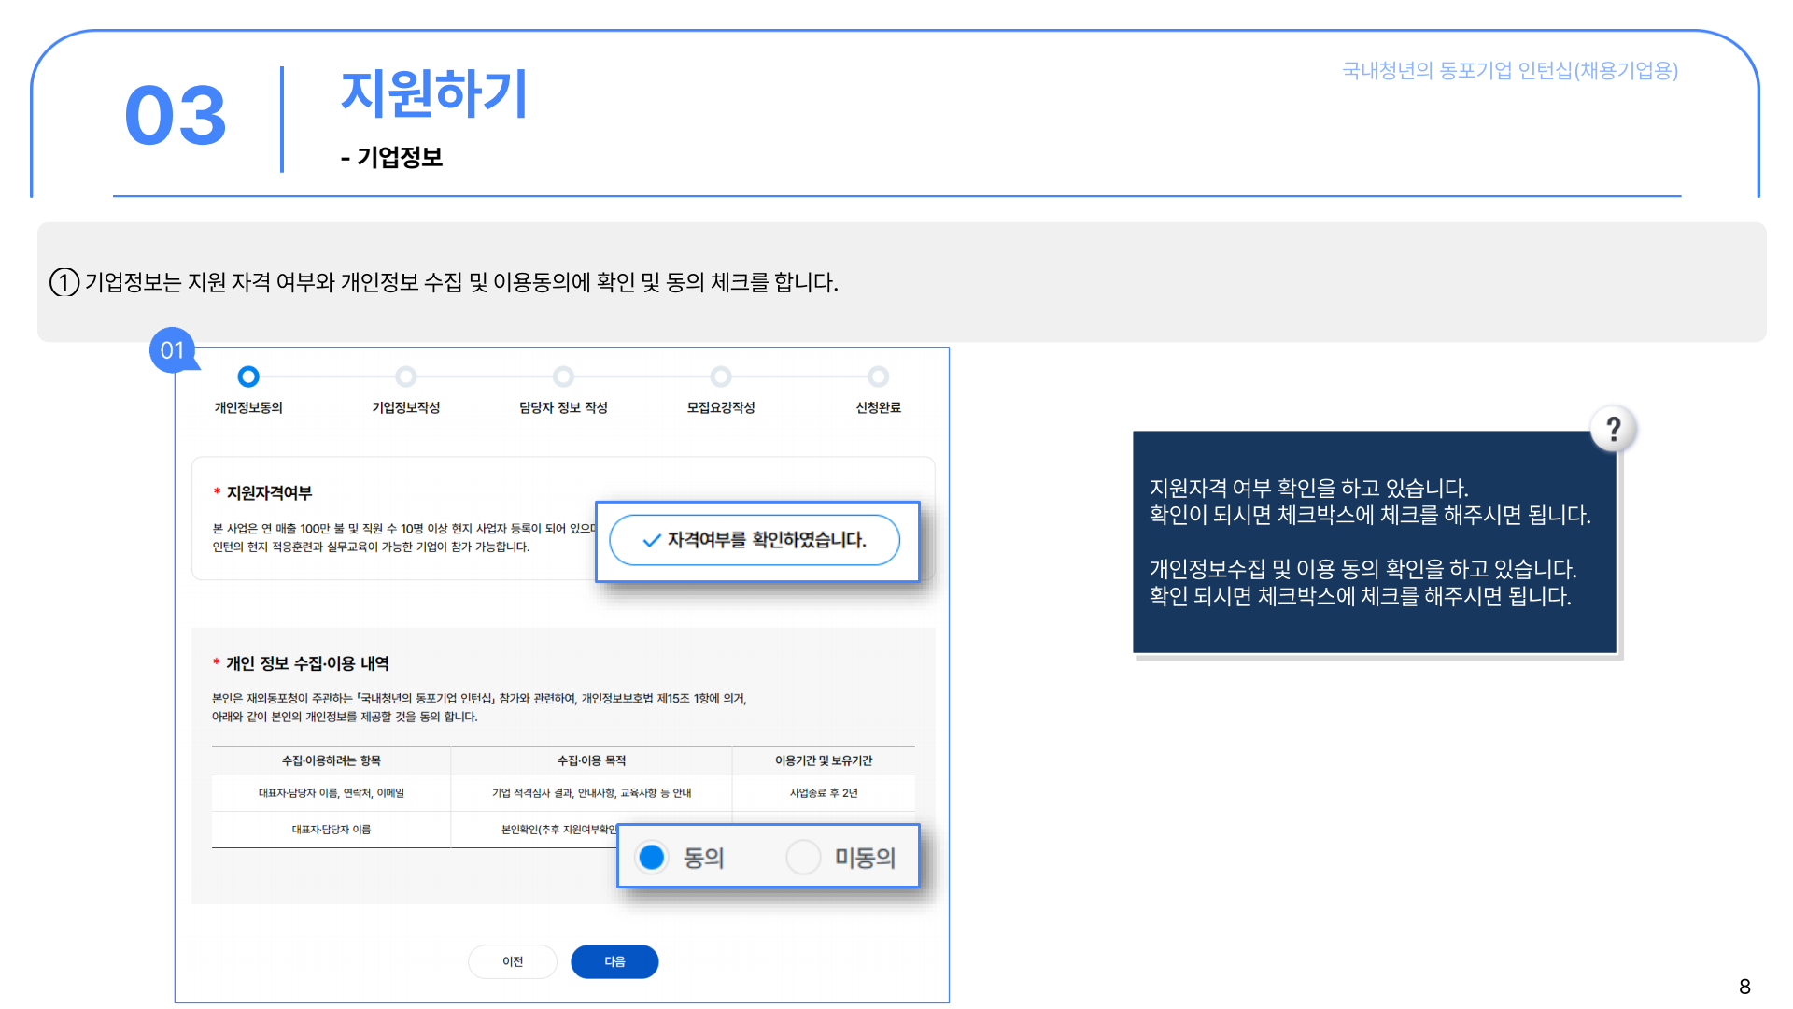This screenshot has width=1793, height=1009.
Task: Select the 동의 radio button
Action: click(x=652, y=857)
